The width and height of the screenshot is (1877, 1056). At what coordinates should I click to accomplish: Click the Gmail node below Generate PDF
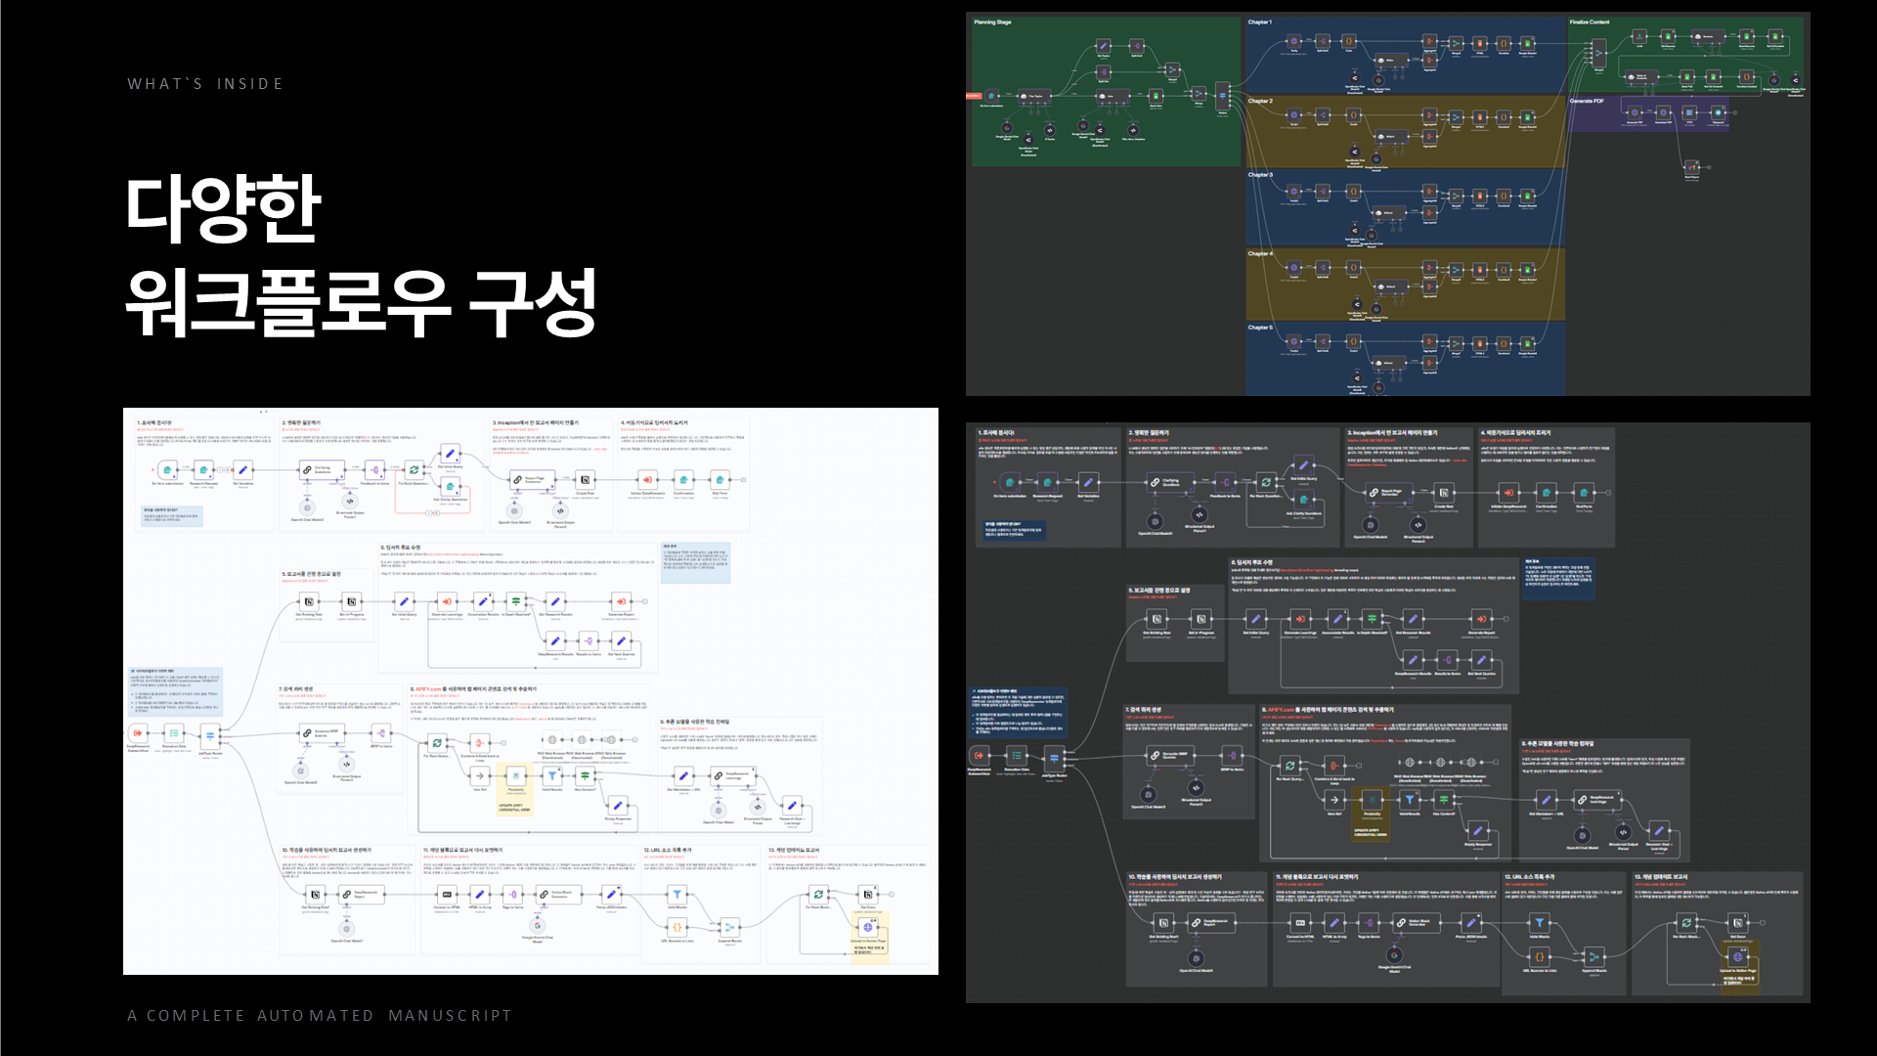(1691, 166)
